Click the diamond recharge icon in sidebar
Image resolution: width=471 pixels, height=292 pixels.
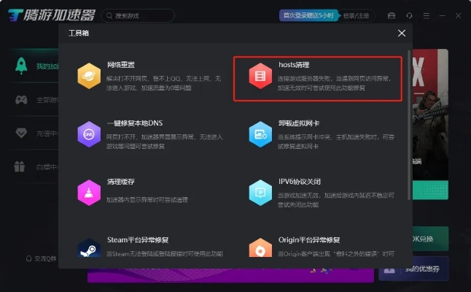pos(21,133)
